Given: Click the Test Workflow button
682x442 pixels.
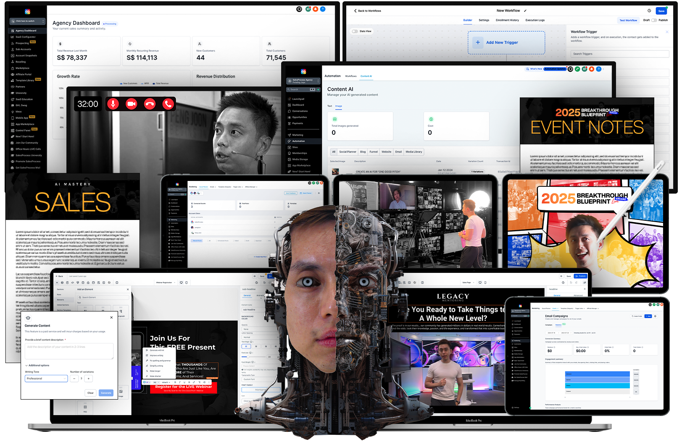Looking at the screenshot, I should tap(628, 20).
